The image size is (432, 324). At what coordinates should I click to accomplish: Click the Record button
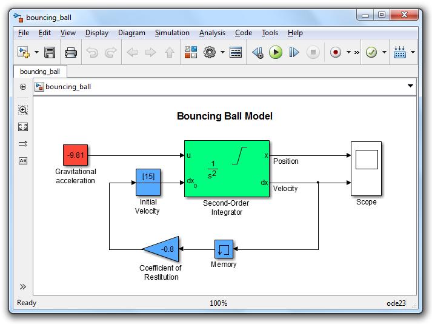pos(335,52)
